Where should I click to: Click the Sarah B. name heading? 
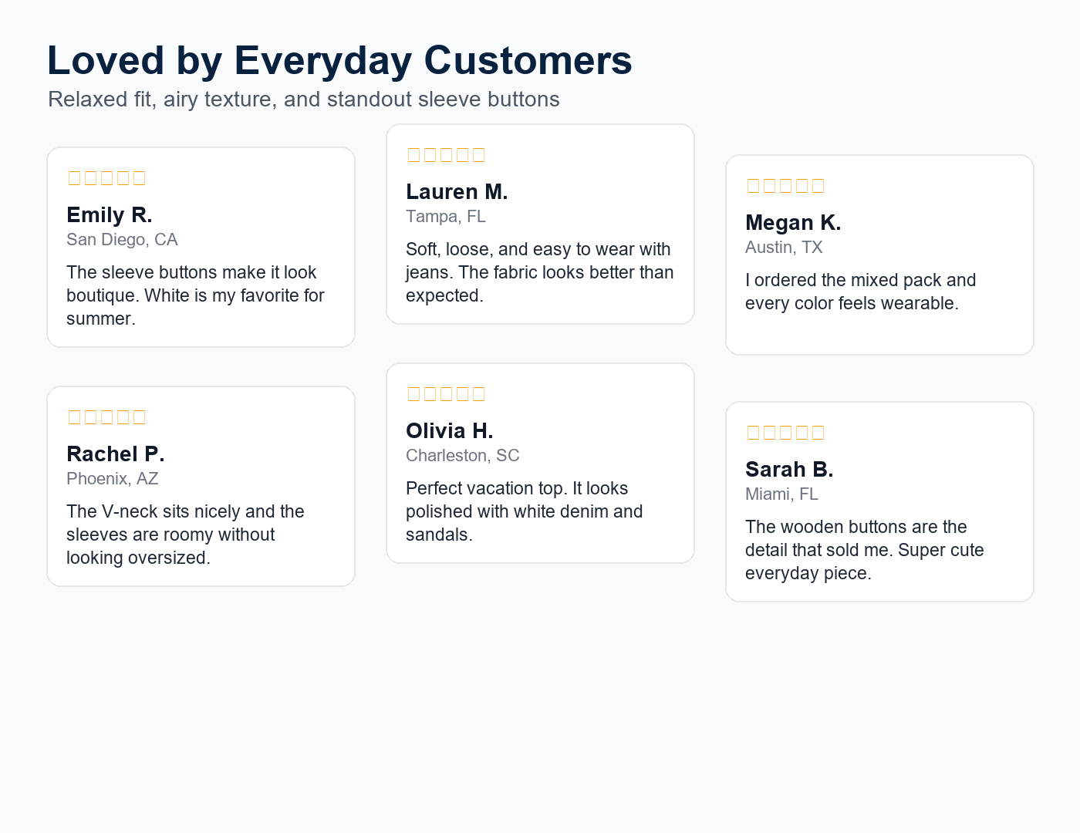tap(789, 469)
